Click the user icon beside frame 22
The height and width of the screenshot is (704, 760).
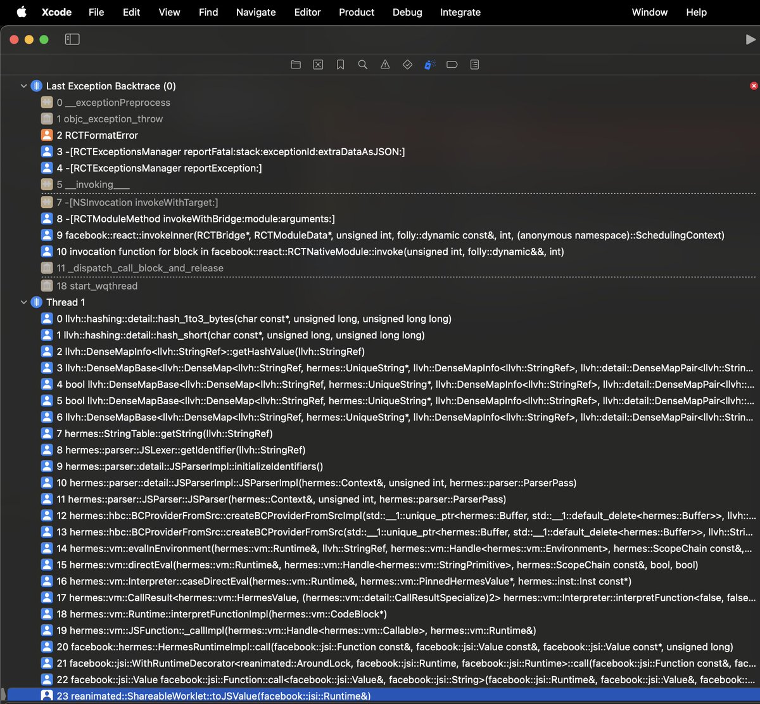tap(46, 680)
